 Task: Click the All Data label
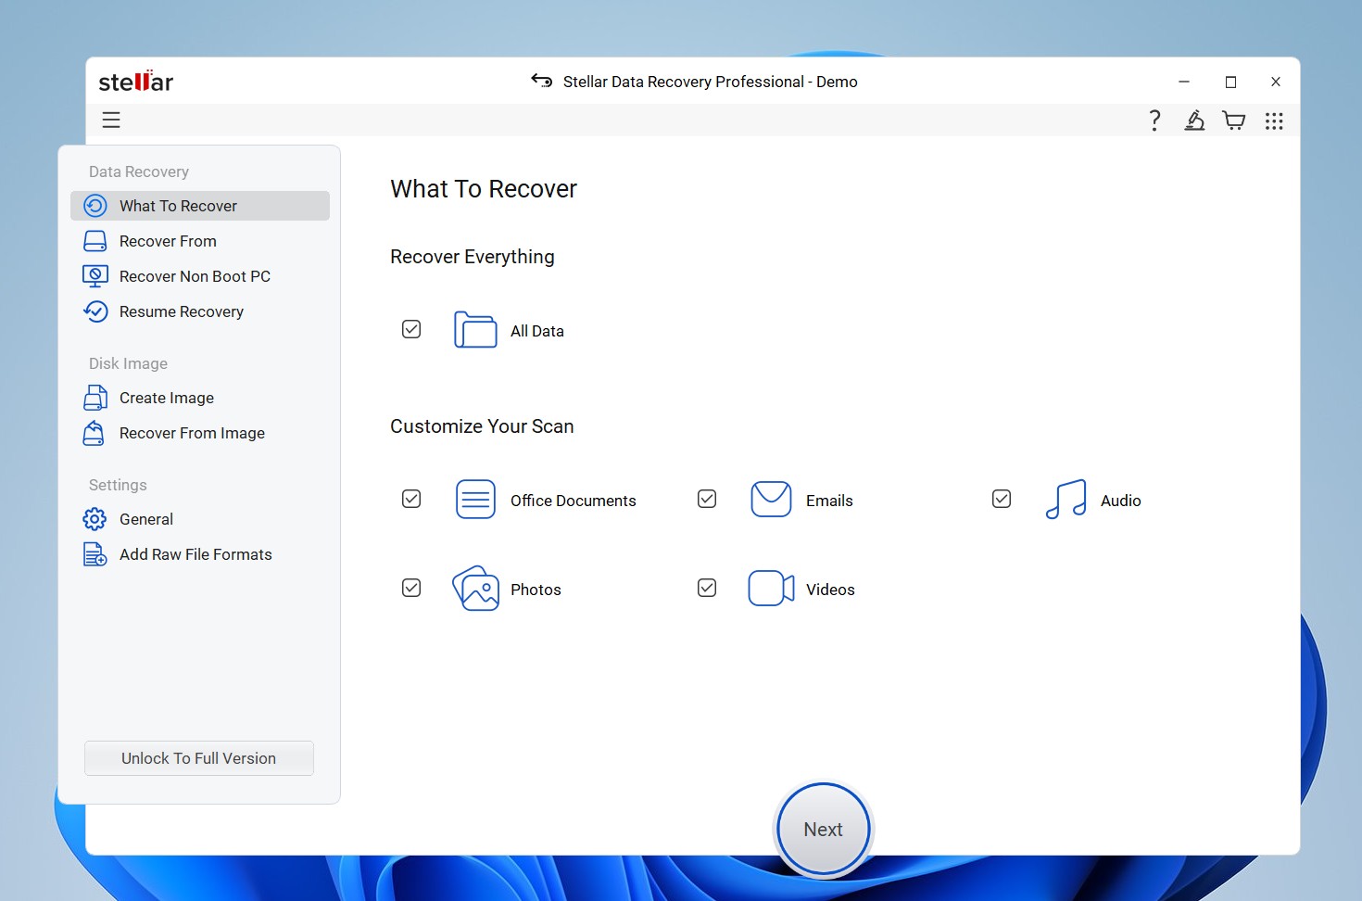(537, 331)
